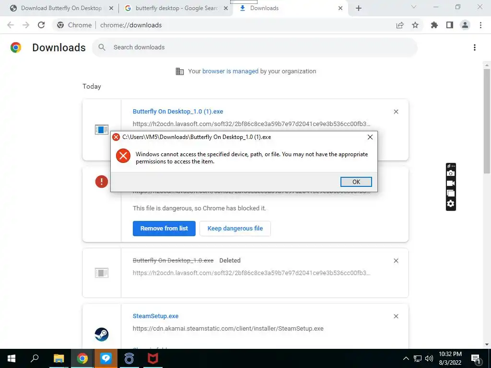Open the volume speaker tray icon
The image size is (491, 368).
pyautogui.click(x=429, y=358)
